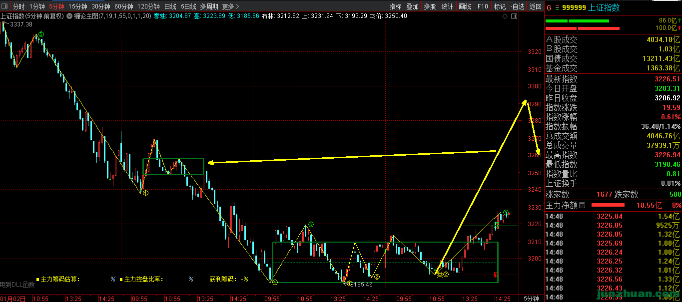The width and height of the screenshot is (682, 302).
Task: Click the 获利筹码 label
Action: pyautogui.click(x=222, y=279)
